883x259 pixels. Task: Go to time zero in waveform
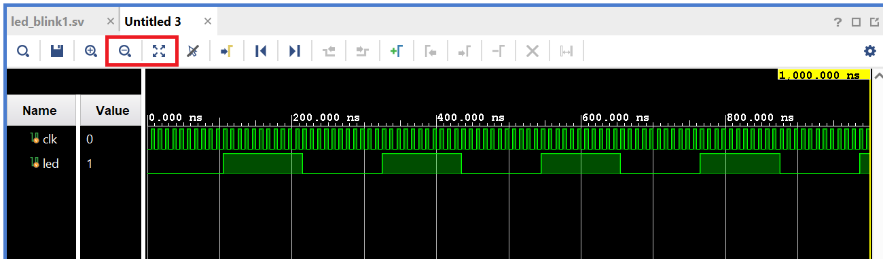(x=261, y=51)
